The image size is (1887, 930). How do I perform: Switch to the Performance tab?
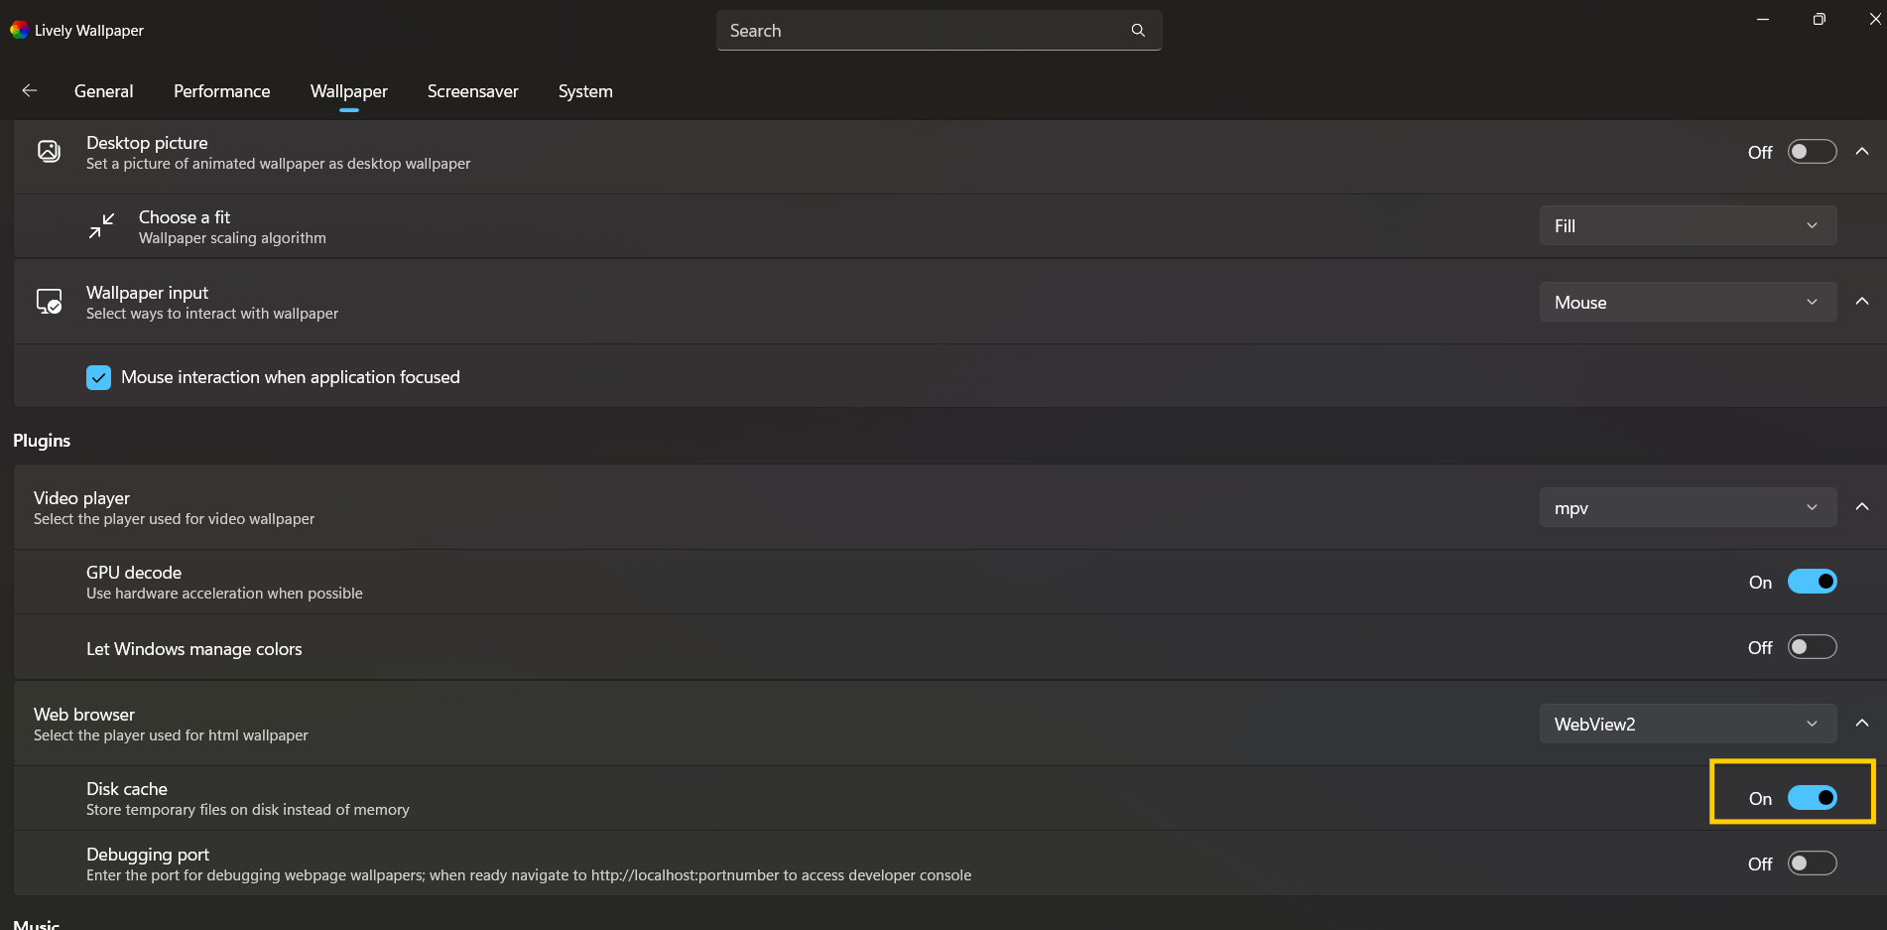coord(221,91)
